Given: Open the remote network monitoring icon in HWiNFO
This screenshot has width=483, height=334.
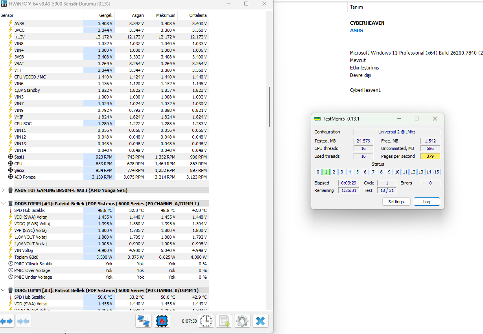Looking at the screenshot, I should pos(144,321).
